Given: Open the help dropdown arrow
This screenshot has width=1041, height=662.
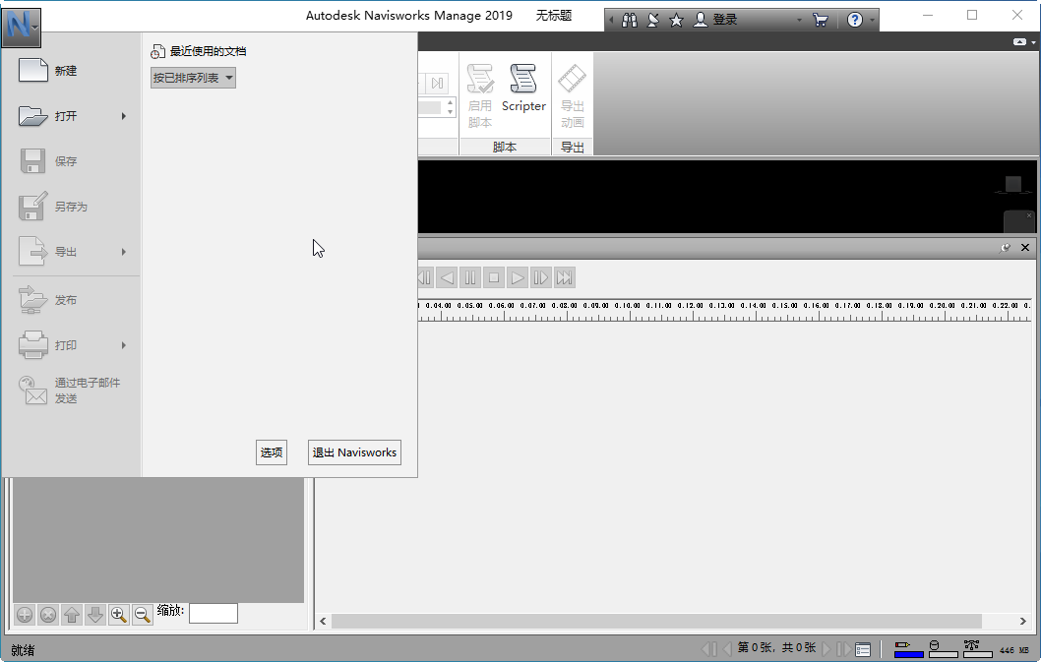Looking at the screenshot, I should [873, 20].
